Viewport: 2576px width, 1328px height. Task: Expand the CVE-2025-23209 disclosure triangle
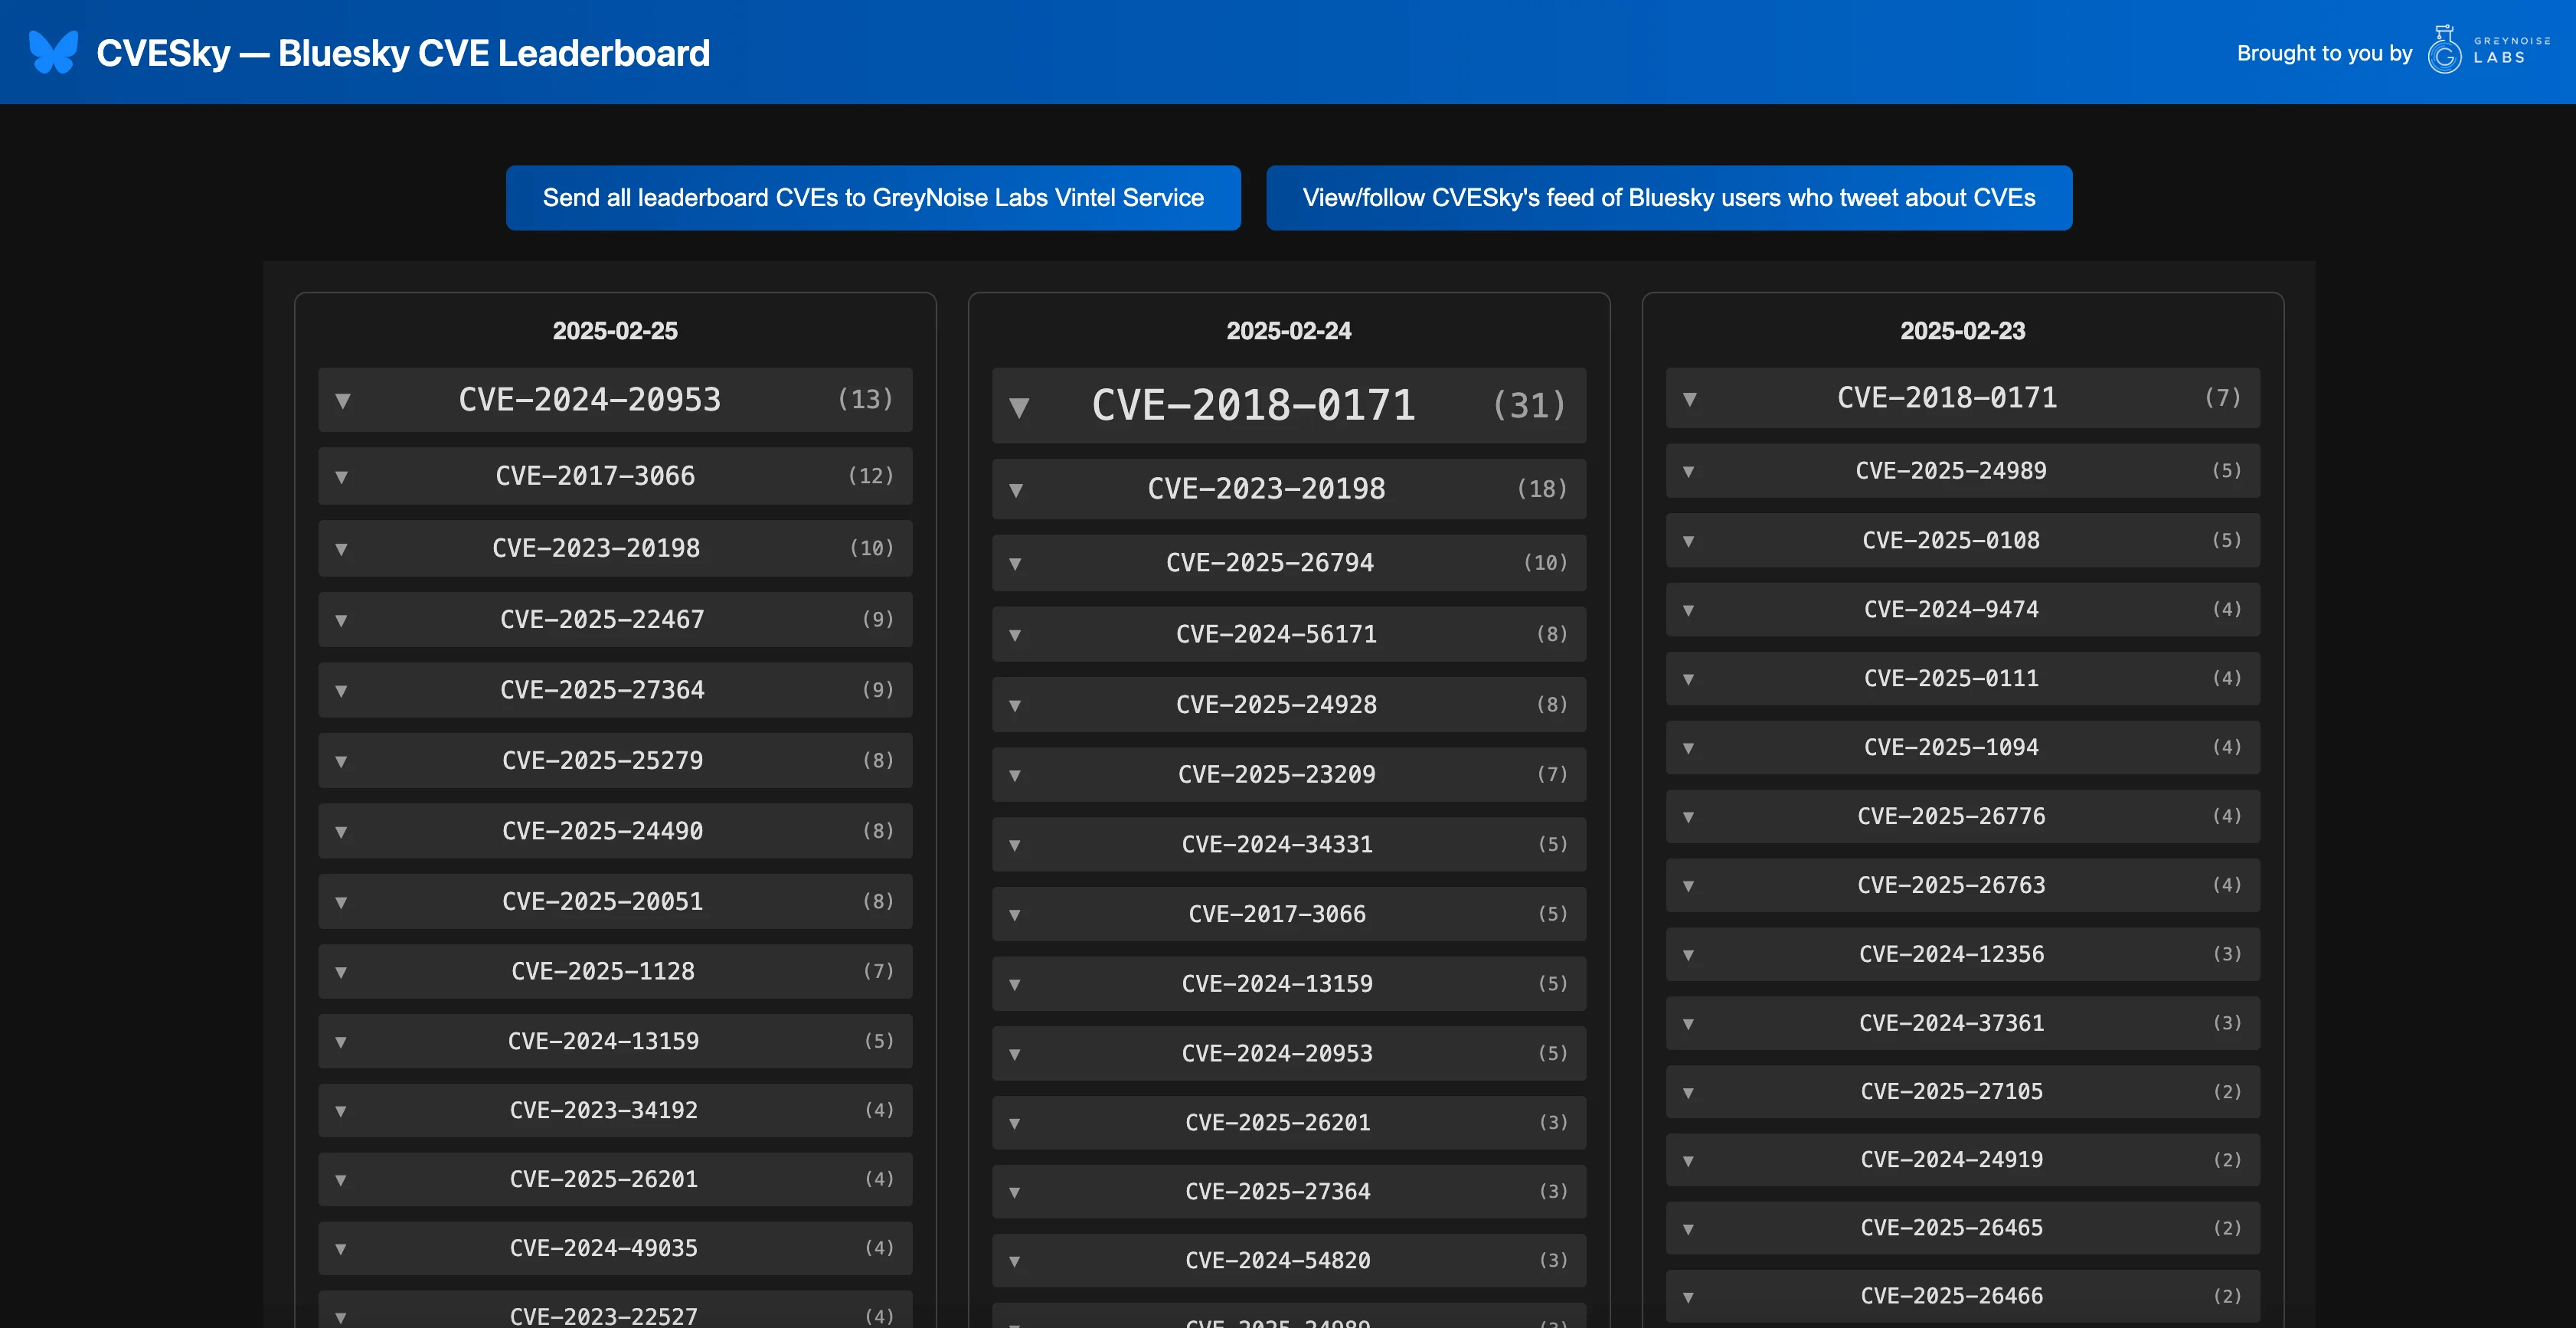click(x=1015, y=775)
